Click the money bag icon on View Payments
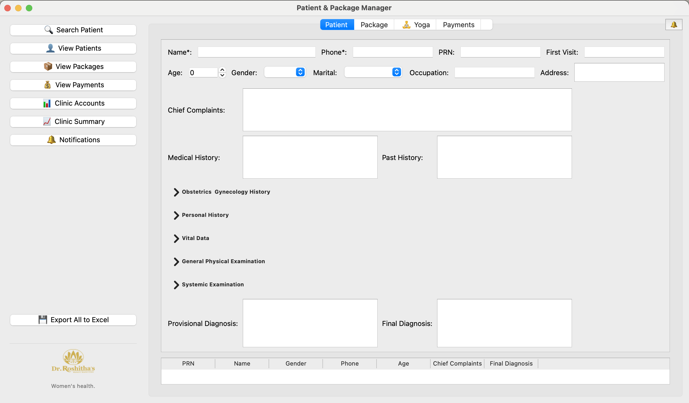 point(48,85)
